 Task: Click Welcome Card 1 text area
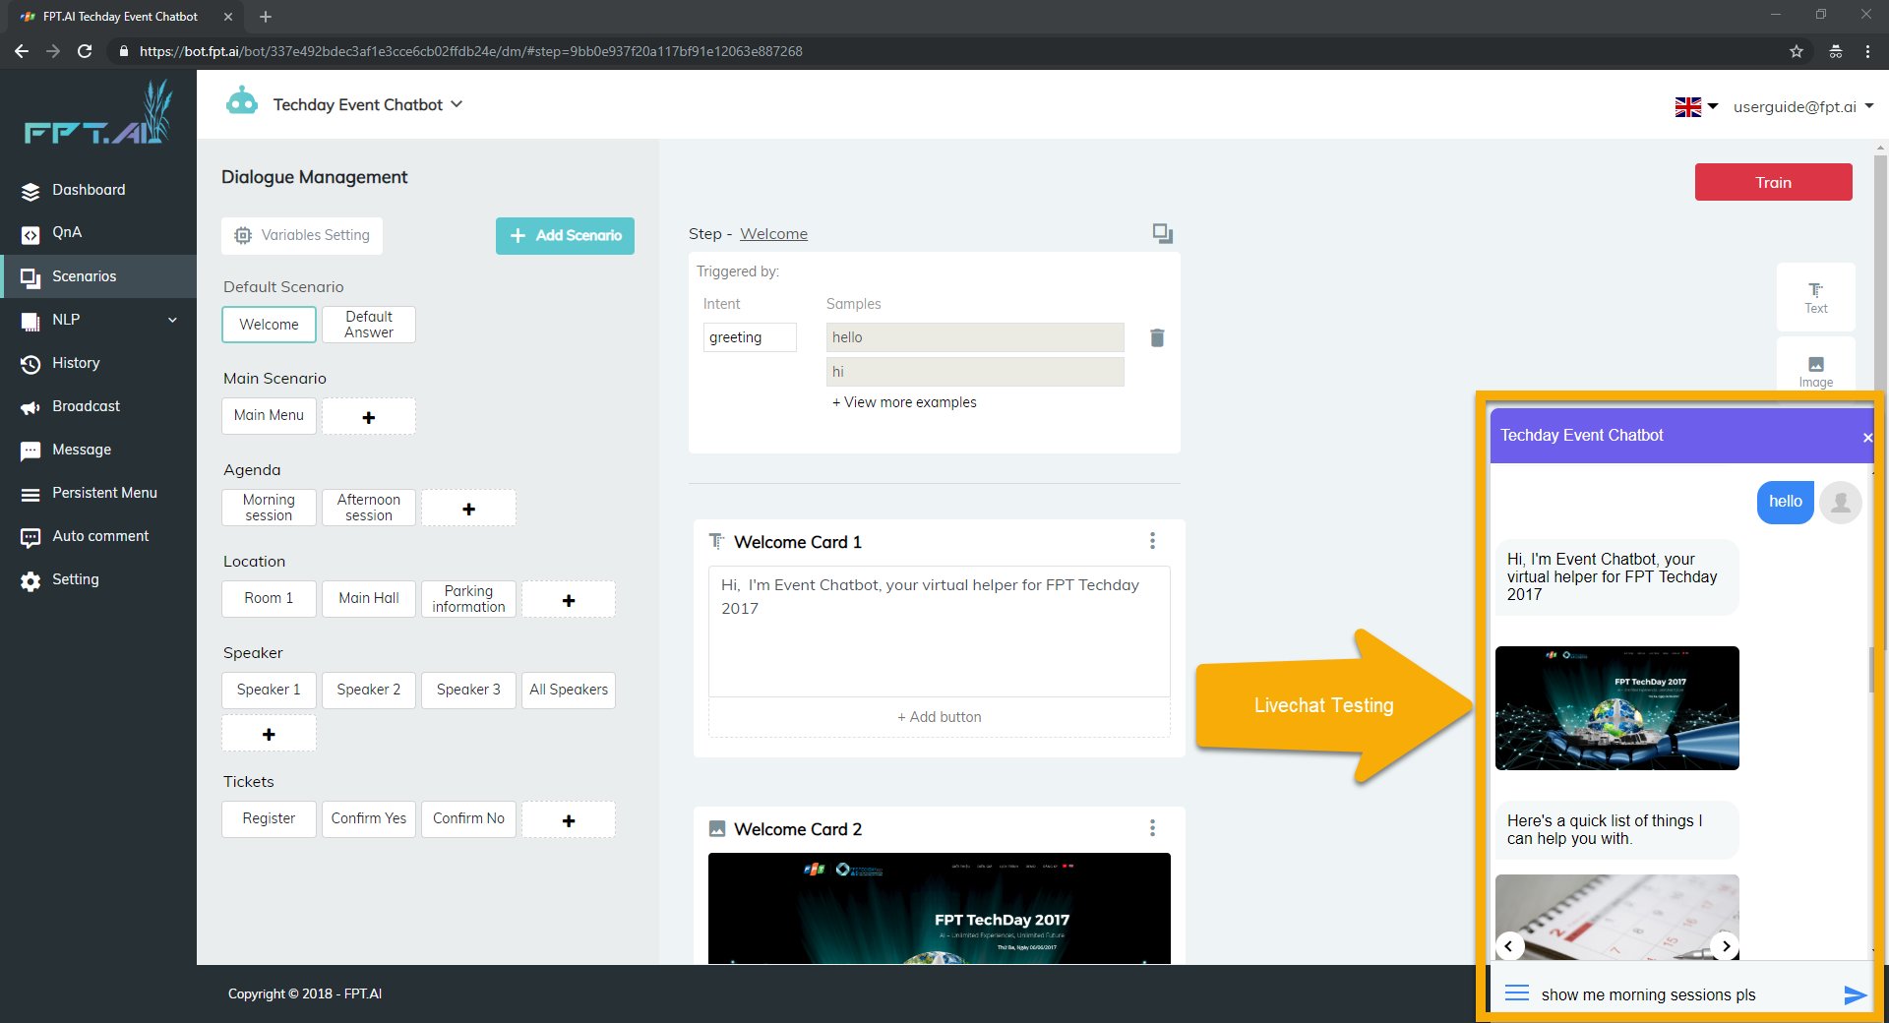pos(940,632)
